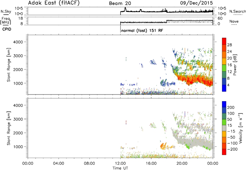Click the frequency step at 18:00 UT
246x170 pixels.
[167, 21]
